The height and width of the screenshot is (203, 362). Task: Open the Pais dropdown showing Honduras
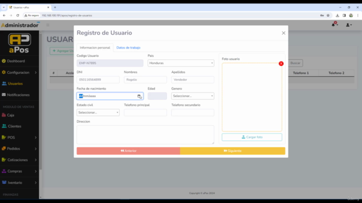tap(181, 63)
